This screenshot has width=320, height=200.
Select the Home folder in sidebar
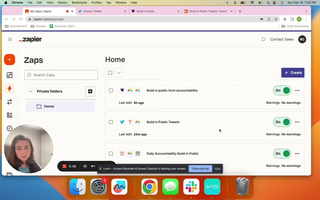point(60,106)
